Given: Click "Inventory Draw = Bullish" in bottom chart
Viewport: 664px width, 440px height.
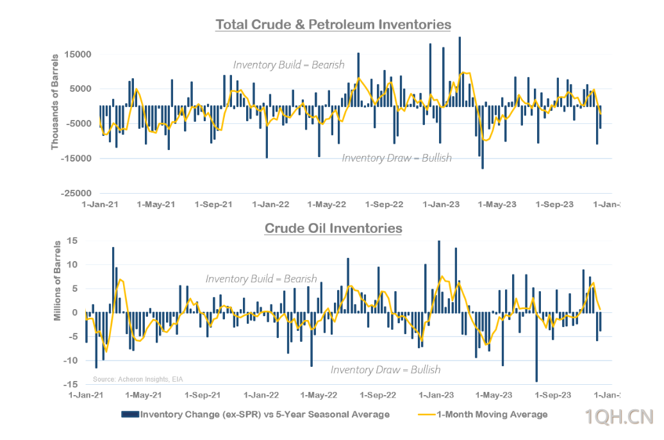Looking at the screenshot, I should click(385, 370).
